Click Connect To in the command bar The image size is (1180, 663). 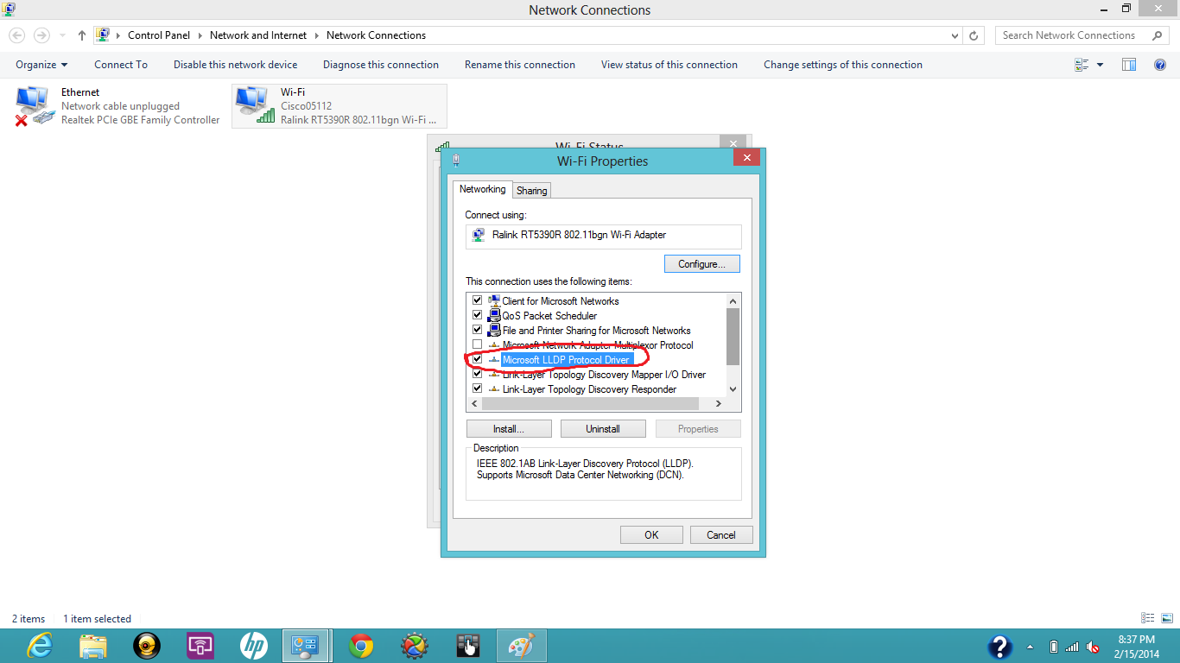121,65
